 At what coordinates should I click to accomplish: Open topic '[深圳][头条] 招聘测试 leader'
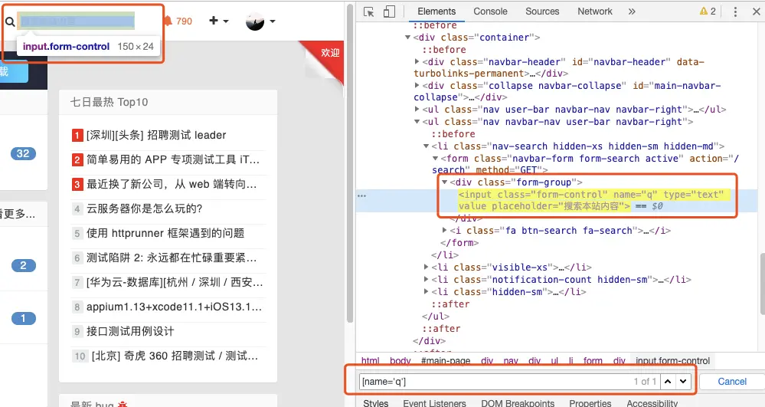coord(156,136)
